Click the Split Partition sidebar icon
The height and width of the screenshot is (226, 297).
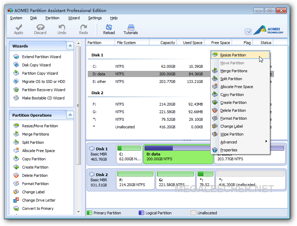(16, 142)
